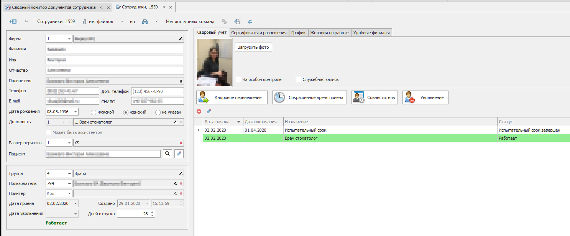Image resolution: width=570 pixels, height=236 pixels.
Task: Select the мужской radio button
Action: point(94,112)
